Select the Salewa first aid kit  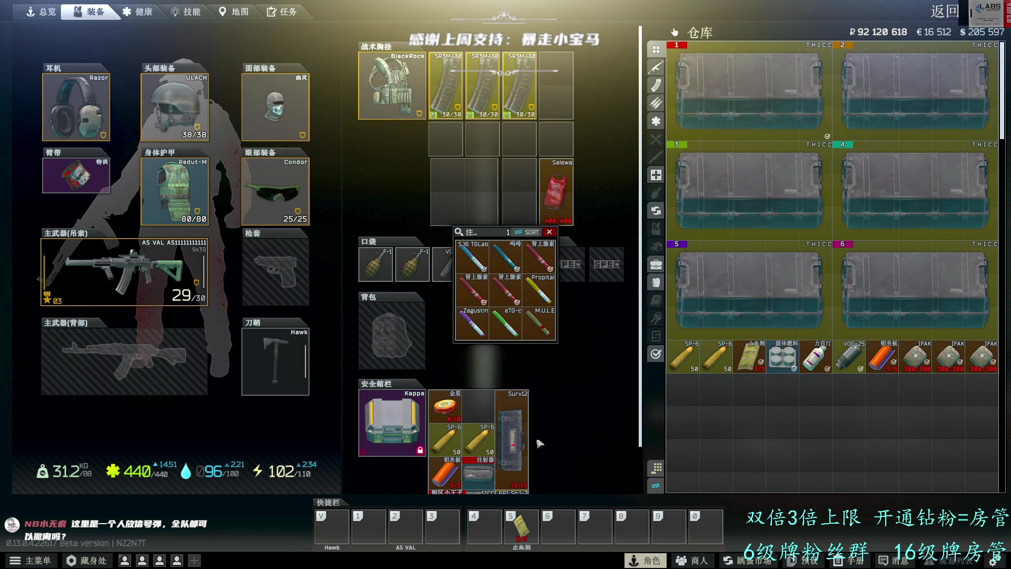tap(556, 192)
